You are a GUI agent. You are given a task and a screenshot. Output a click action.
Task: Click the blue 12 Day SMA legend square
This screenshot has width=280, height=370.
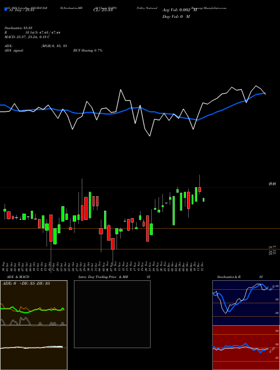pos(6,10)
